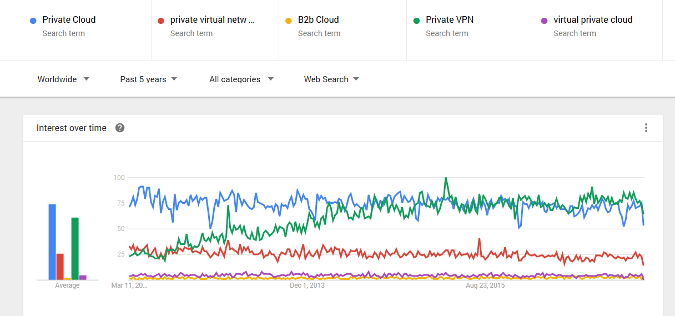
Task: Edit the Private Cloud search term
Action: (69, 19)
